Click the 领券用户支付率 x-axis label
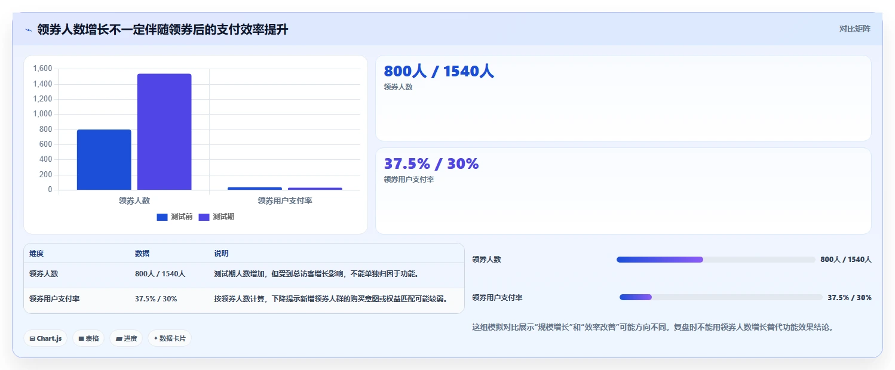 pos(285,201)
